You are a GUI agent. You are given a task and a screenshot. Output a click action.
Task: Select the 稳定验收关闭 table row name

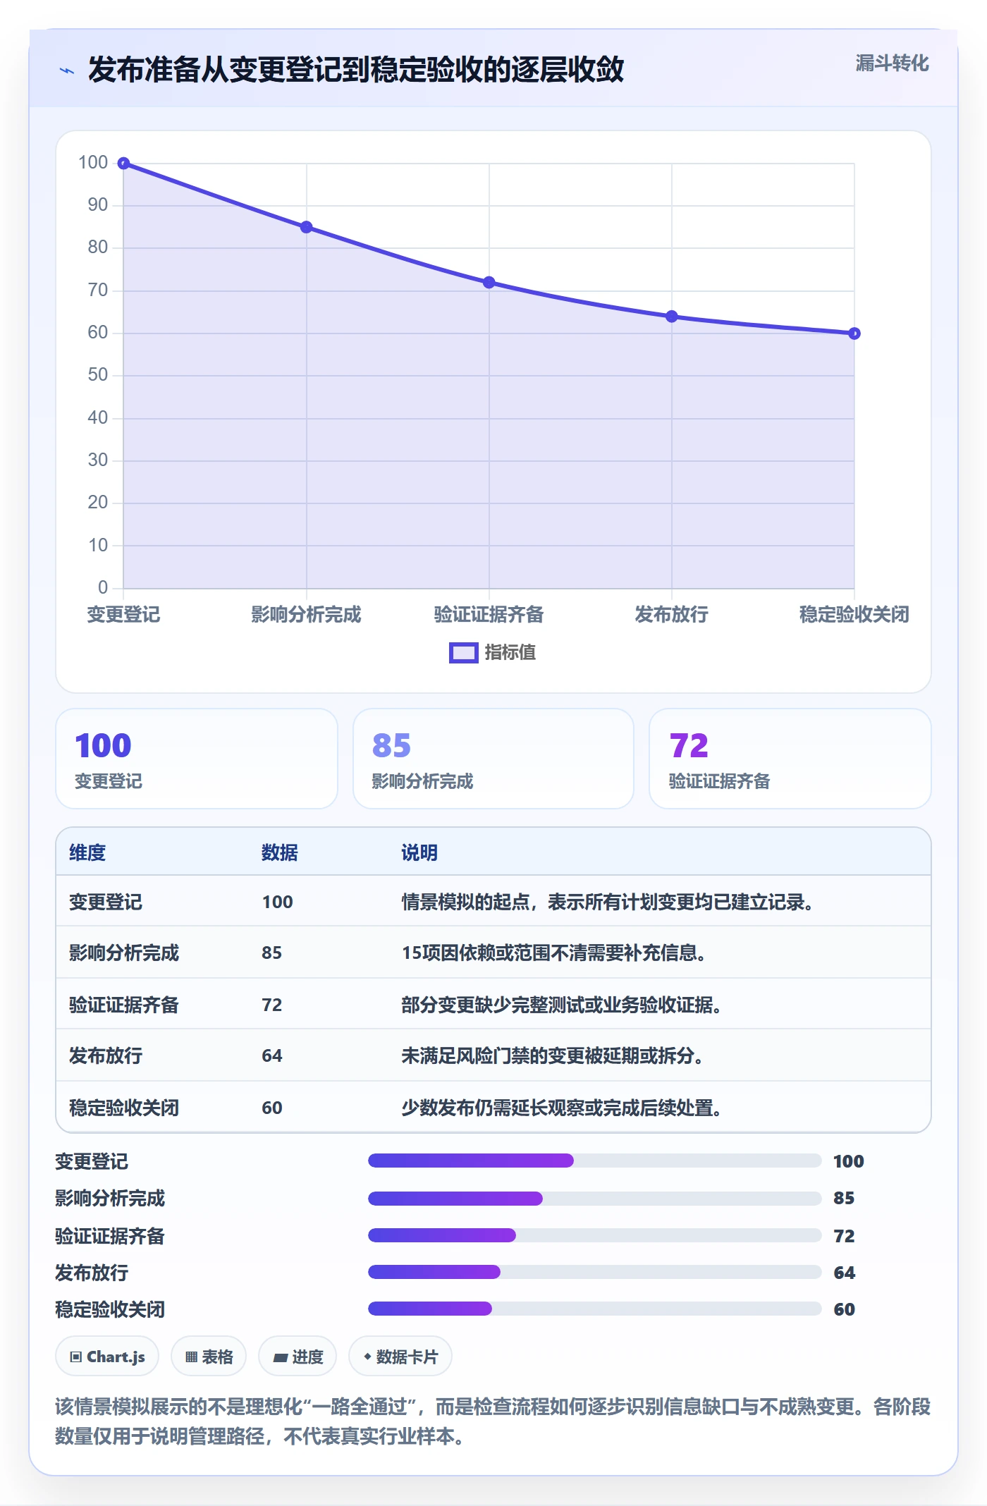point(124,1108)
